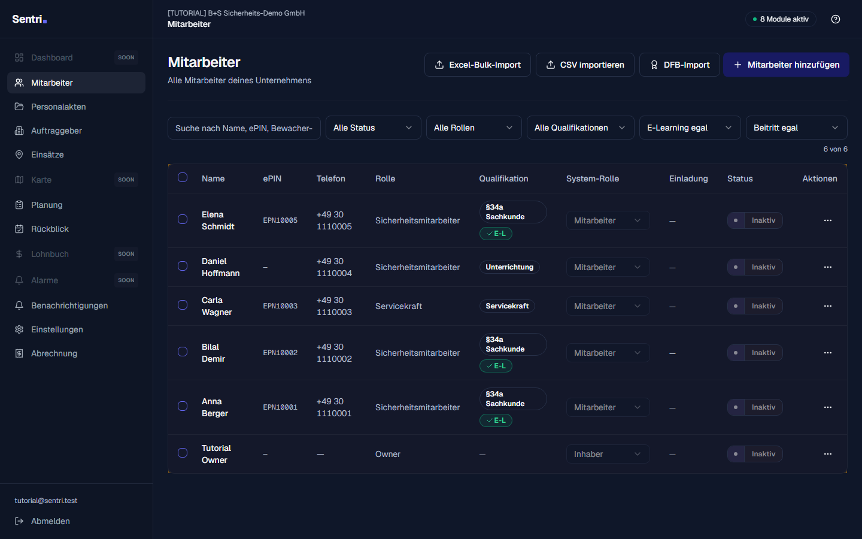Click the Auftraggeber building icon
Image resolution: width=862 pixels, height=539 pixels.
pos(19,131)
